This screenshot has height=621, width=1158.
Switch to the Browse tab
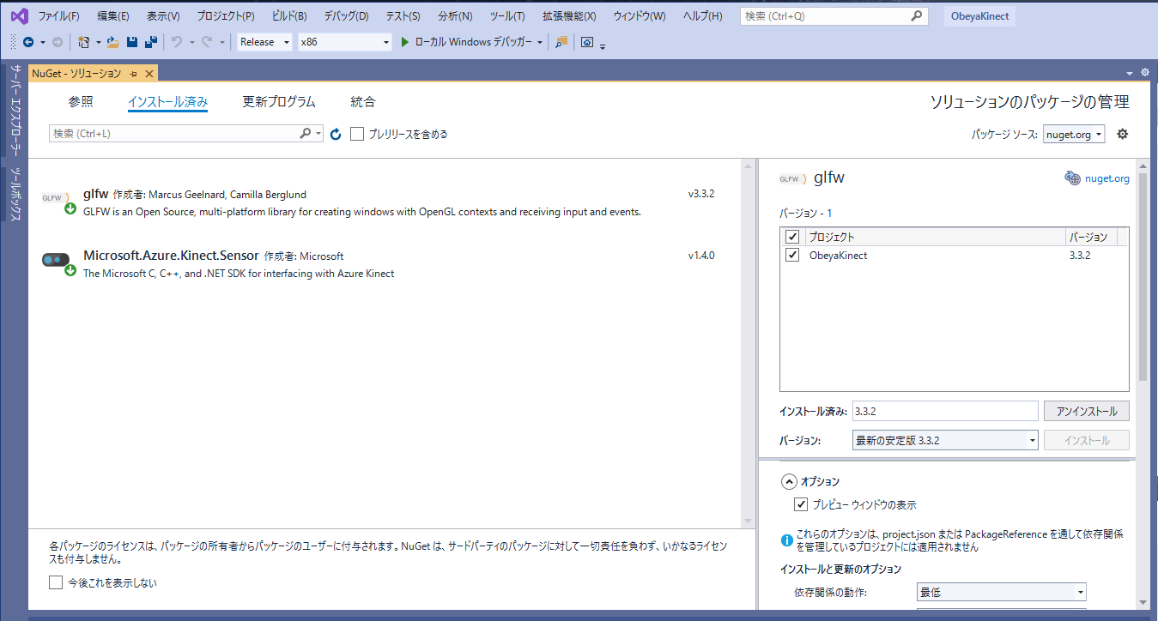(81, 102)
